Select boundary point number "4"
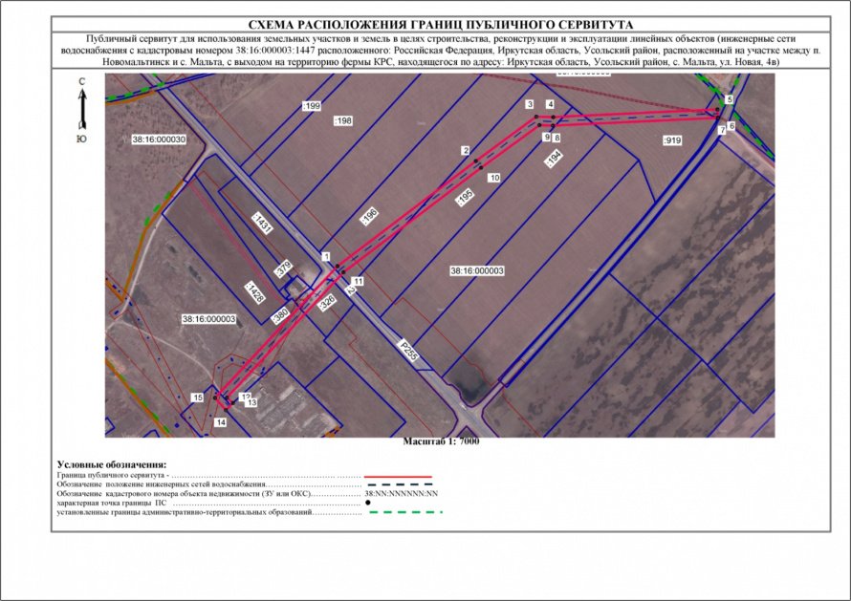This screenshot has height=601, width=851. (551, 104)
